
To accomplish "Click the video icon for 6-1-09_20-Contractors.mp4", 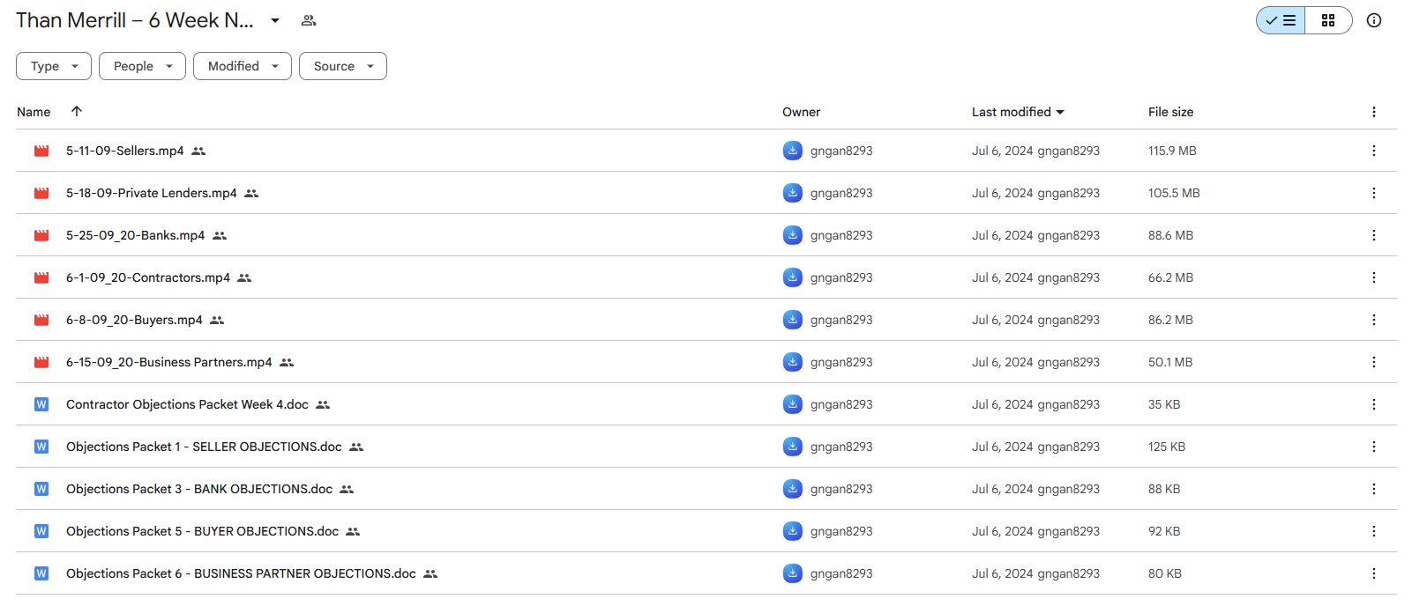I will coord(41,277).
